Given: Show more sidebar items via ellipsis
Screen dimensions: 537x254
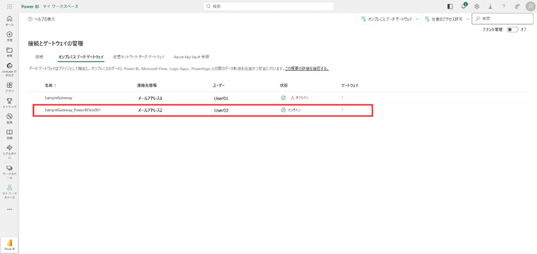Looking at the screenshot, I should pyautogui.click(x=10, y=209).
